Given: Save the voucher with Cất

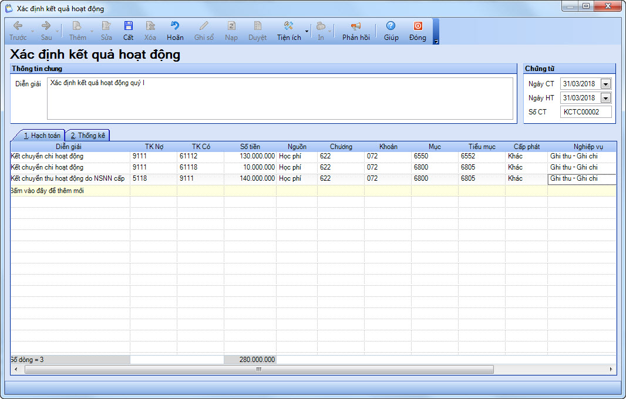Looking at the screenshot, I should point(128,31).
